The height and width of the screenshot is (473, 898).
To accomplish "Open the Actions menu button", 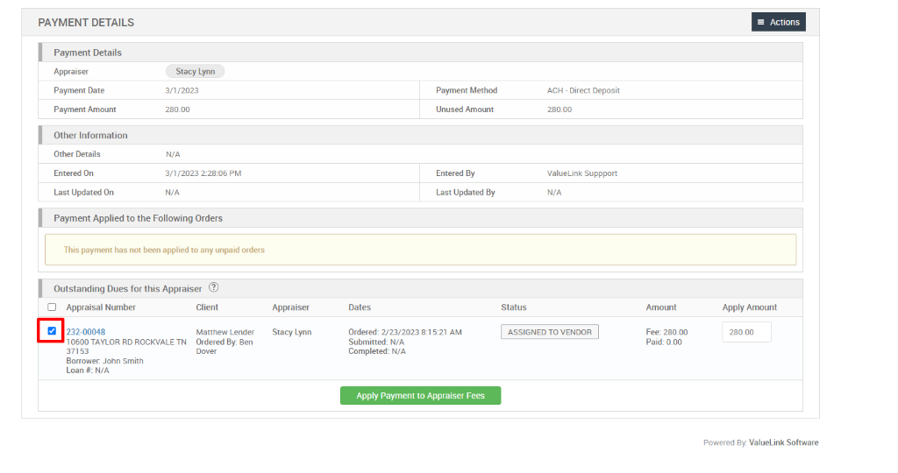I will click(x=779, y=22).
